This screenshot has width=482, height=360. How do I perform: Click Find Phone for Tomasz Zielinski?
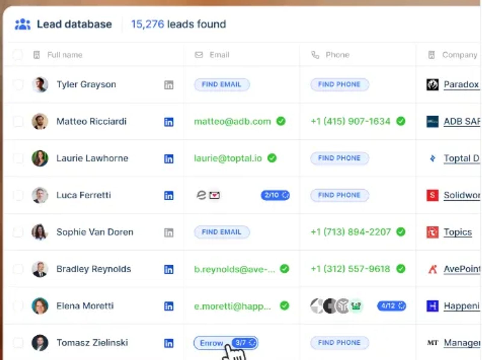click(x=340, y=342)
